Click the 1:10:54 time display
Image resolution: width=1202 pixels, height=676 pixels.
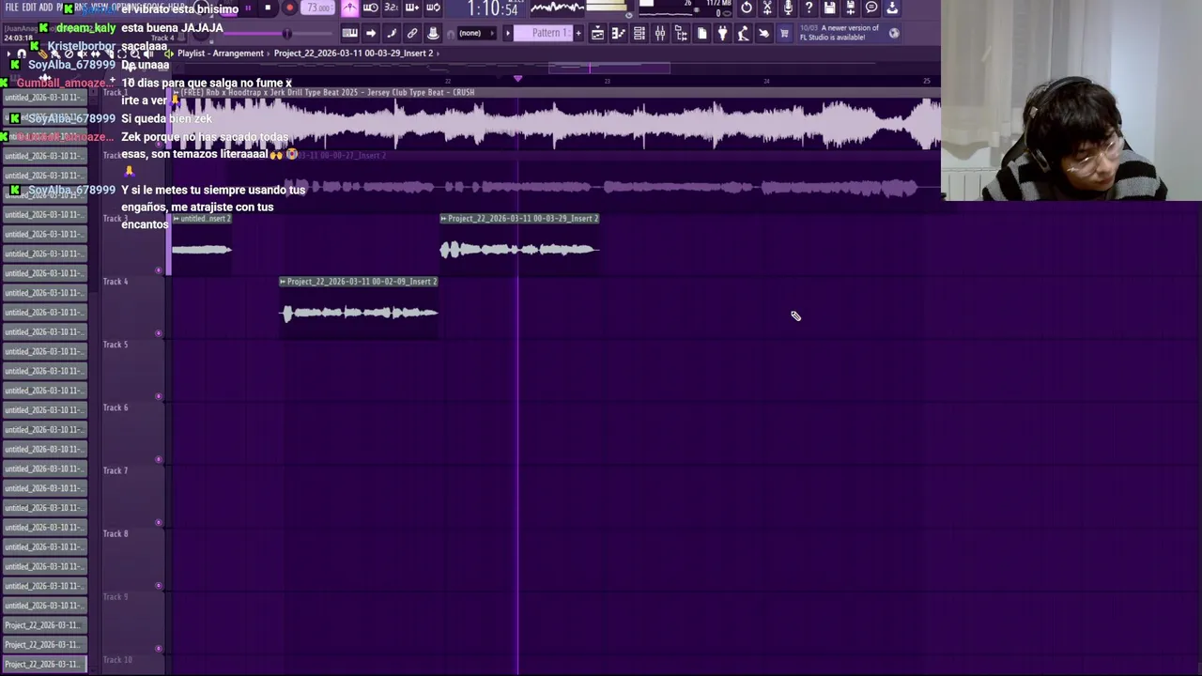(493, 9)
